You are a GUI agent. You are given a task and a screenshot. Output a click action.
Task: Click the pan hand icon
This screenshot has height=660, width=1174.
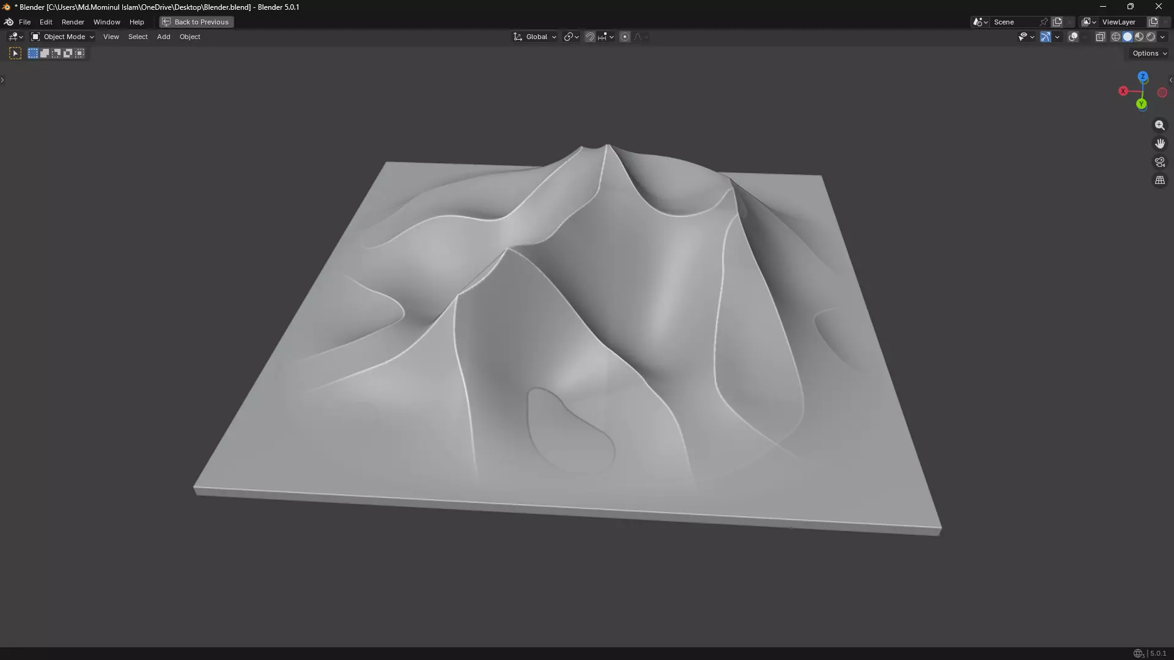[1160, 144]
